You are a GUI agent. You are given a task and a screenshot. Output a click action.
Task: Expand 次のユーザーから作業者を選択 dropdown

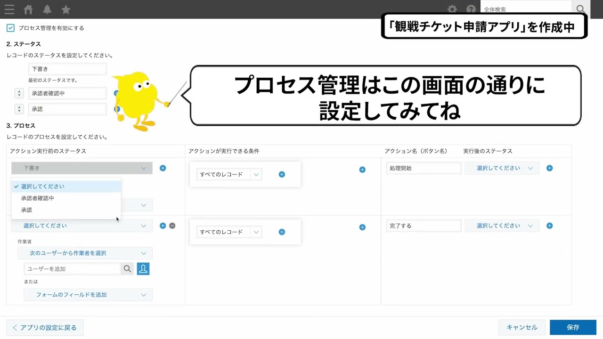(x=85, y=253)
